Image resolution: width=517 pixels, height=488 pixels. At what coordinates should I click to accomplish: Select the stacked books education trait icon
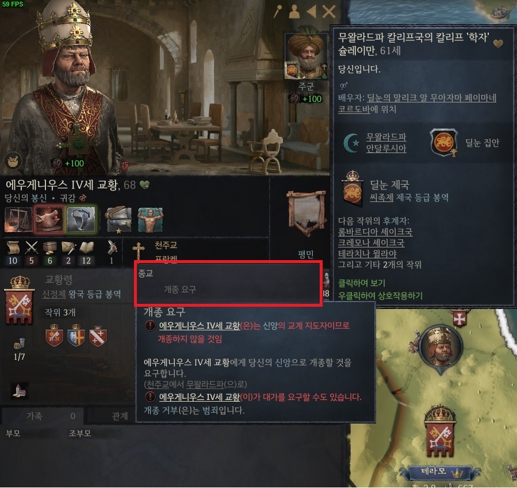click(118, 220)
